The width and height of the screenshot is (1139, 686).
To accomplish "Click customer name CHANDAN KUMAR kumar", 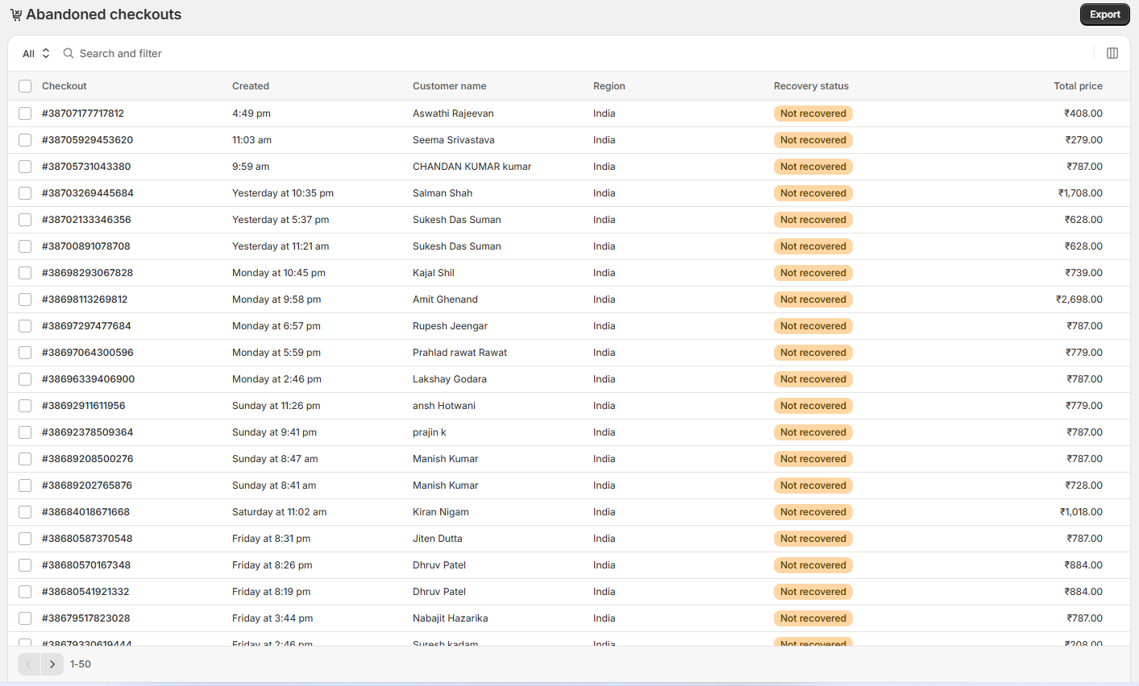I will pyautogui.click(x=472, y=167).
